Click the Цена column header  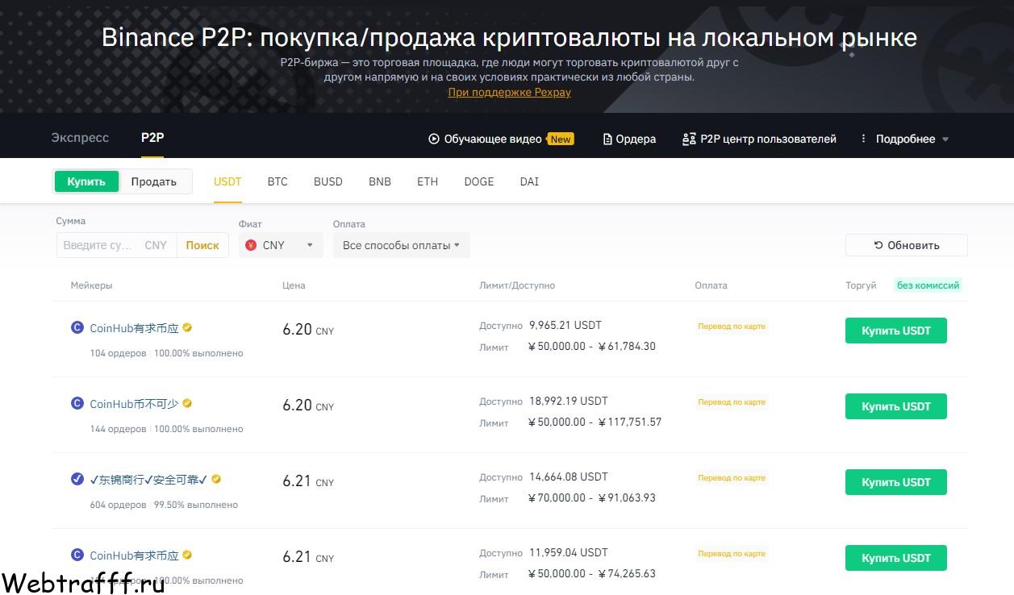pos(294,285)
